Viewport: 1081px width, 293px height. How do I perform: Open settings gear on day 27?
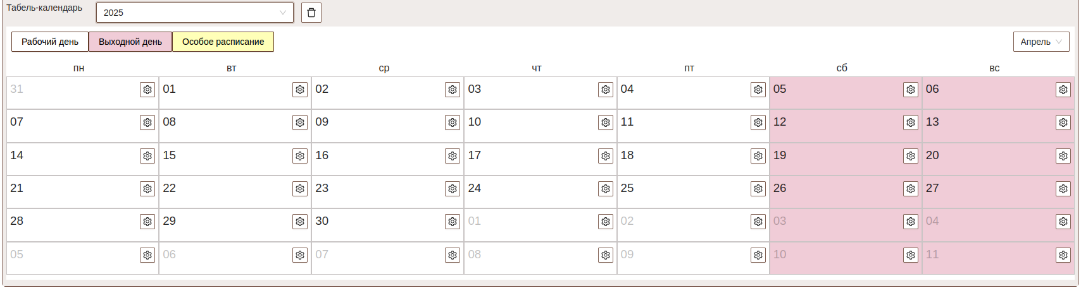pyautogui.click(x=1063, y=189)
